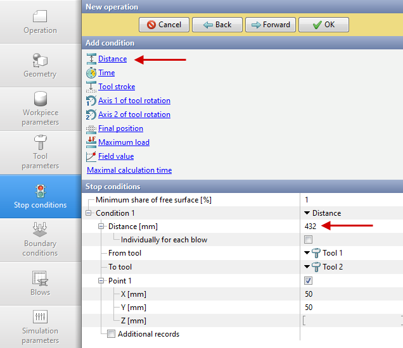Click the Axis 2 of tool rotation icon

(x=91, y=115)
